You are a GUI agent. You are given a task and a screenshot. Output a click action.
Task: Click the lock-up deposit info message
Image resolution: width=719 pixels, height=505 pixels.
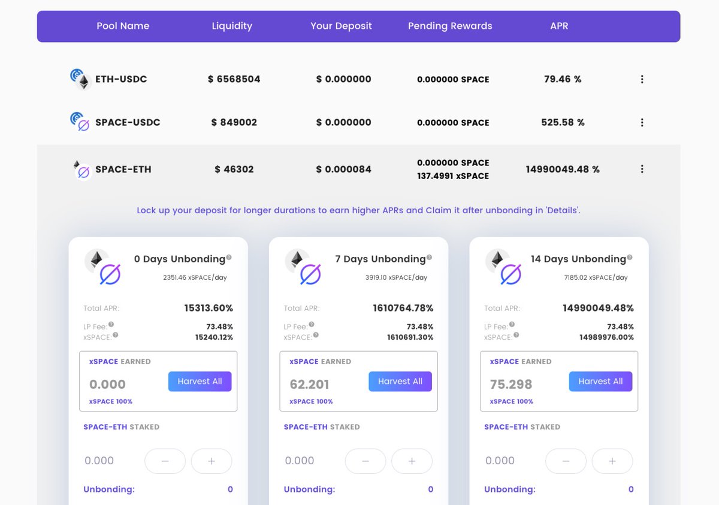tap(358, 211)
